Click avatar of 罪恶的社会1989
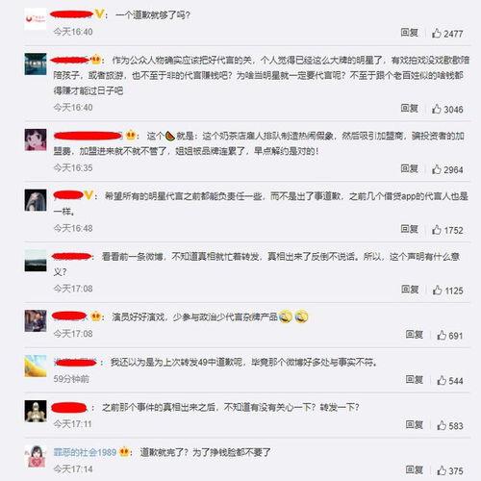The height and width of the screenshot is (481, 481). (36, 456)
